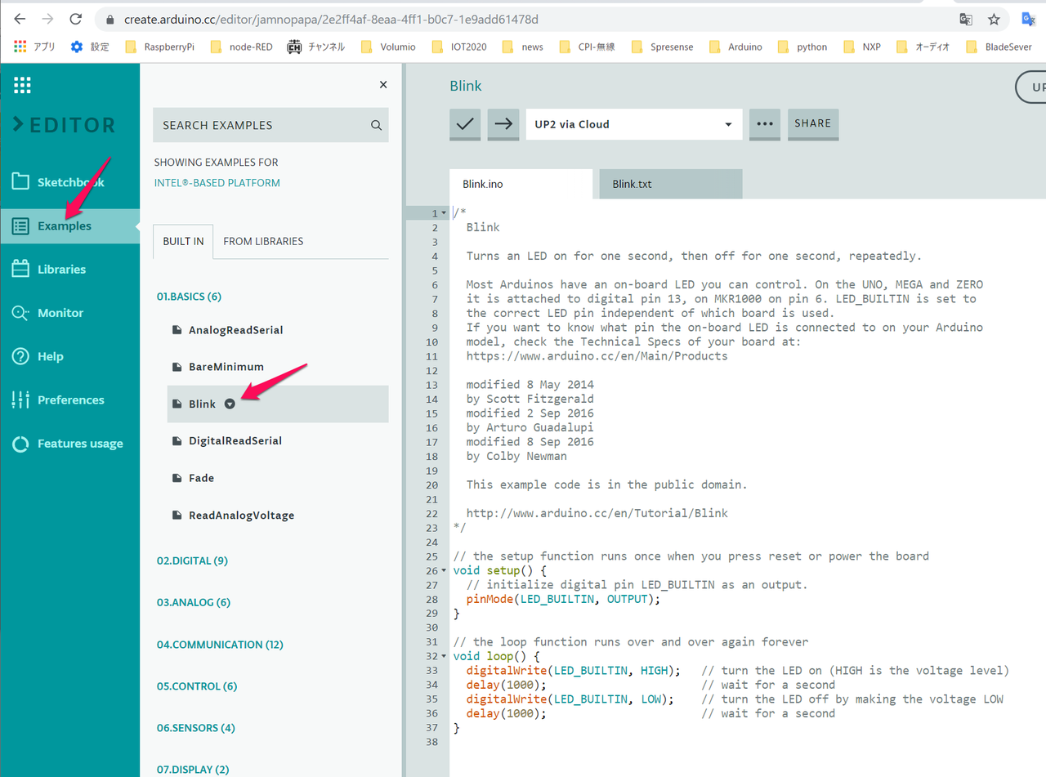Click the apps grid icon
This screenshot has width=1046, height=777.
23,84
